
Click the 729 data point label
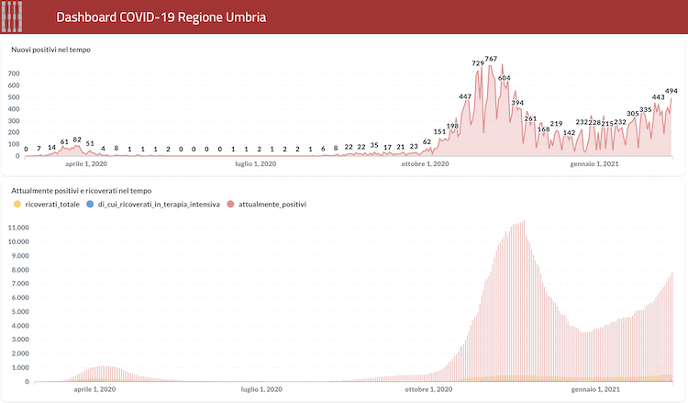click(x=478, y=63)
